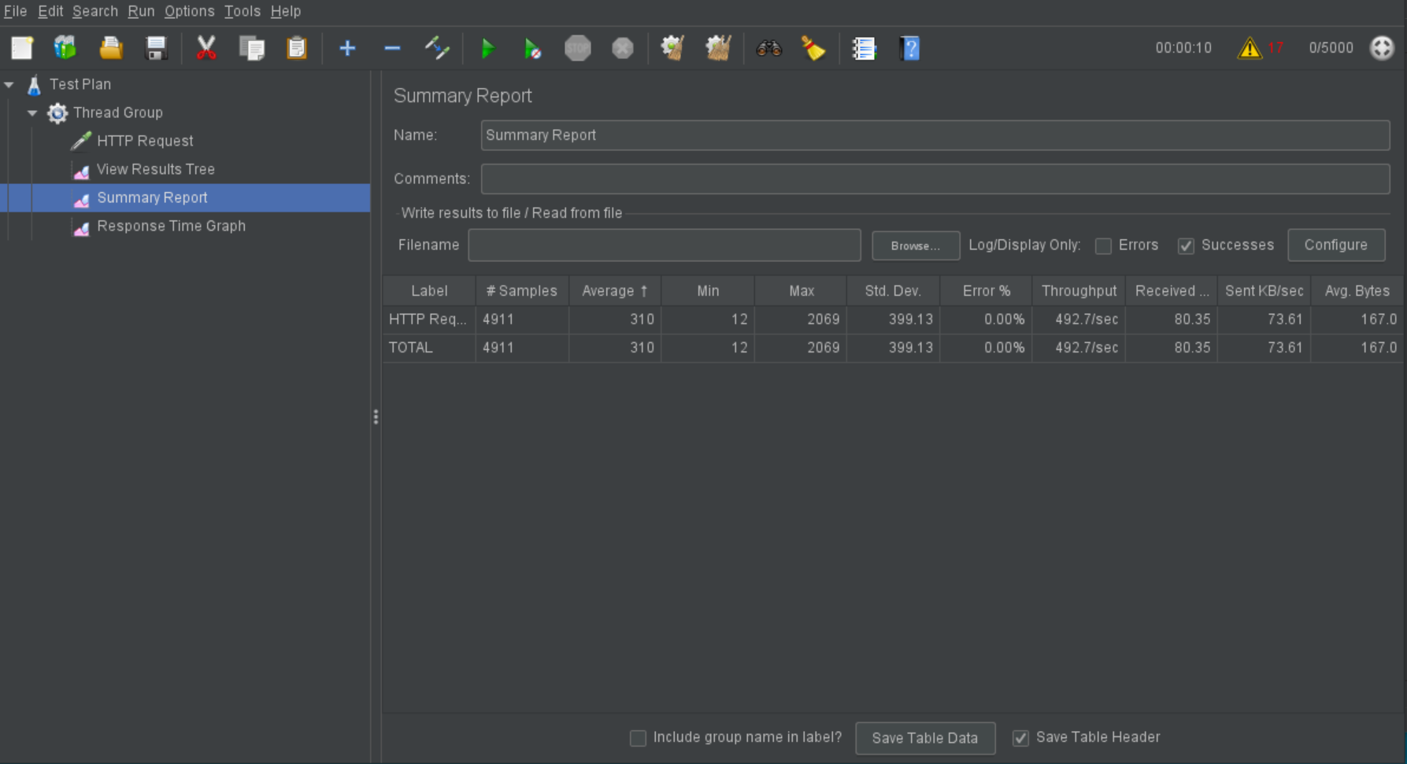Select the Summary Report tree item
The image size is (1407, 764).
click(x=153, y=197)
